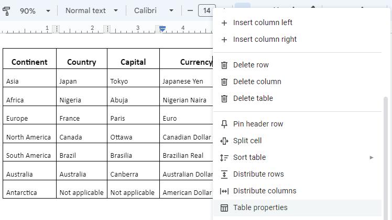Decrease font size with minus button
Screen dimensions: 392x220
click(x=190, y=10)
